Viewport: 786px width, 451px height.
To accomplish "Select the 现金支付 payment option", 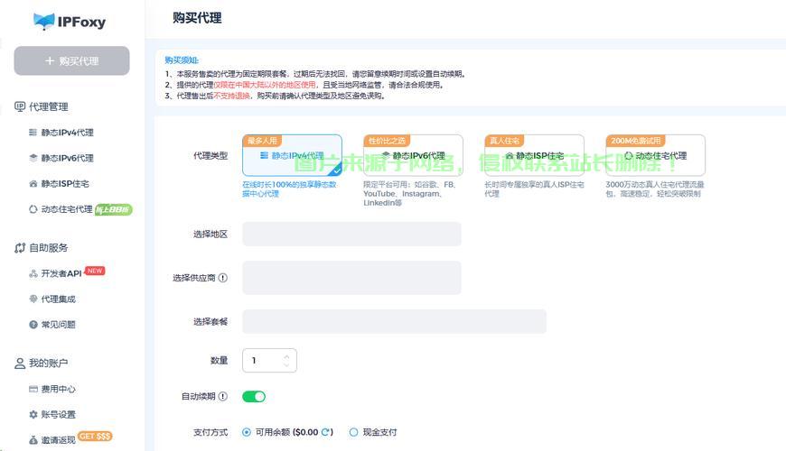I will tap(354, 432).
